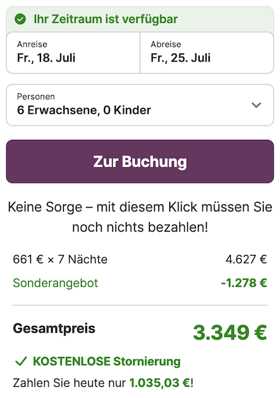Click the checkmark beside KOSTENLOSE Stornierung
The height and width of the screenshot is (398, 280).
tap(21, 361)
